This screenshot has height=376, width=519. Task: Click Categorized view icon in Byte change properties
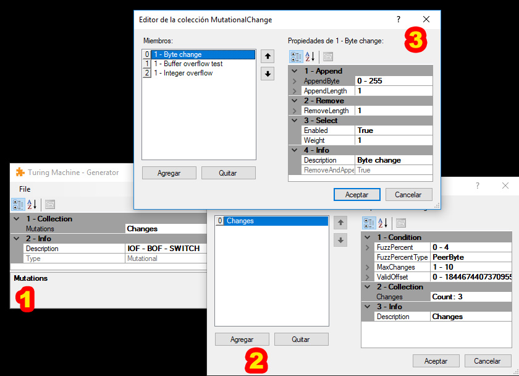pos(296,57)
